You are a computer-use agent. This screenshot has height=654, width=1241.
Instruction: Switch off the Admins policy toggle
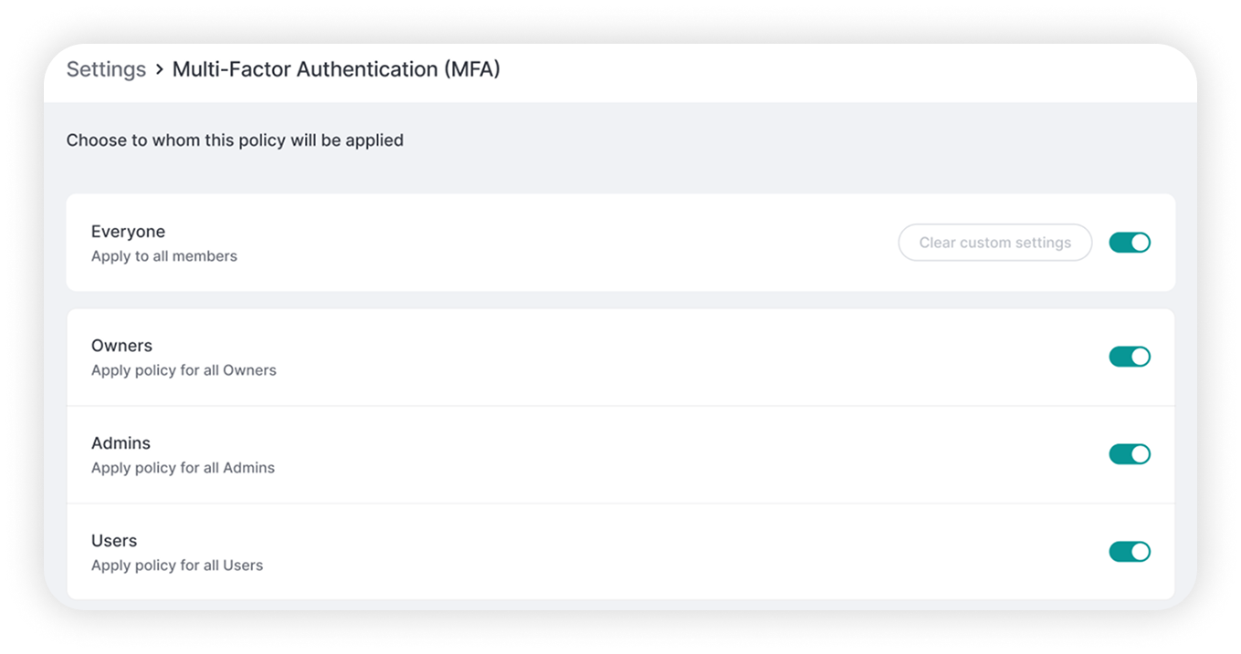pyautogui.click(x=1129, y=454)
